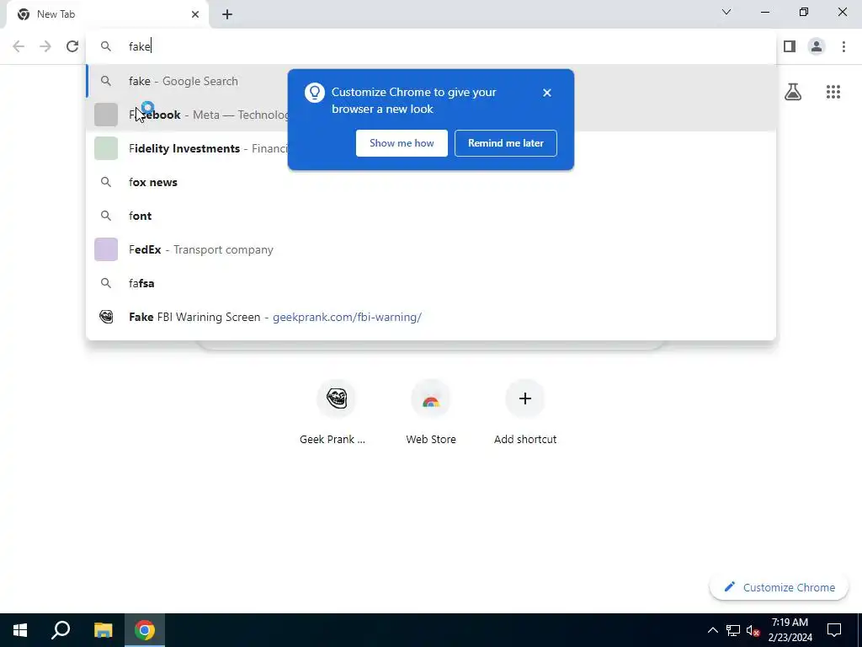Image resolution: width=862 pixels, height=647 pixels.
Task: Show hidden system tray icons
Action: point(712,630)
